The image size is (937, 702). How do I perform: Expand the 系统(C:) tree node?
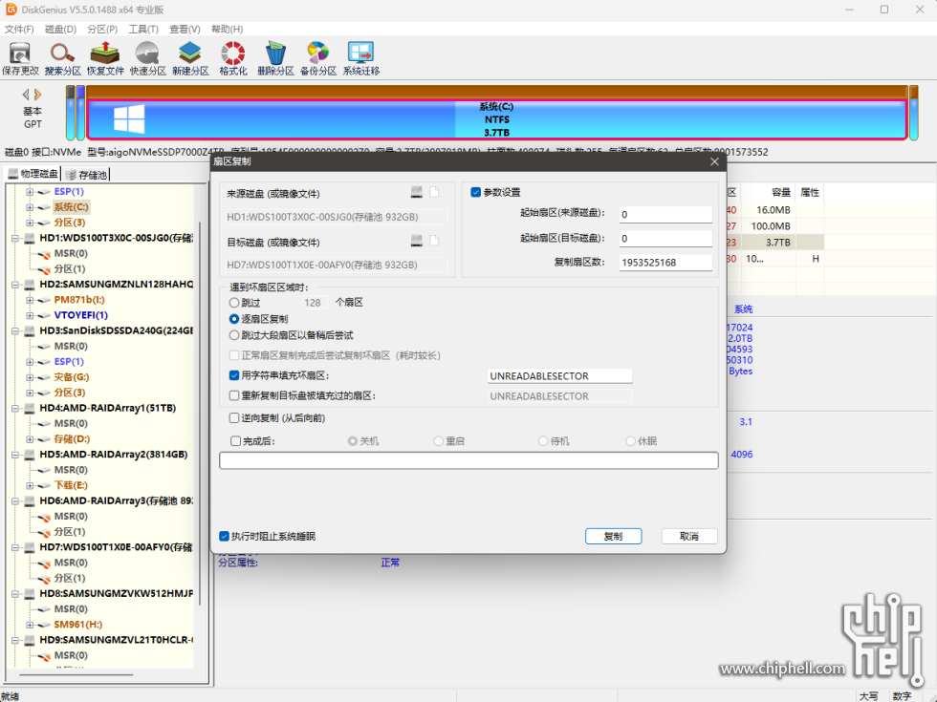pyautogui.click(x=30, y=207)
